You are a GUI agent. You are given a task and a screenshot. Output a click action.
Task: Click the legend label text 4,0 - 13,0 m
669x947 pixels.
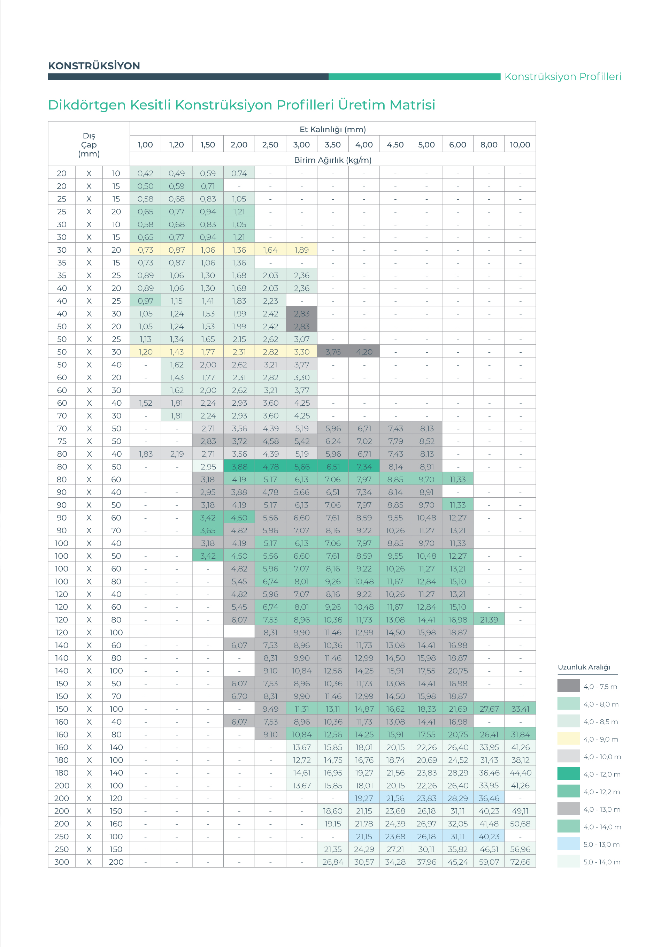(602, 809)
